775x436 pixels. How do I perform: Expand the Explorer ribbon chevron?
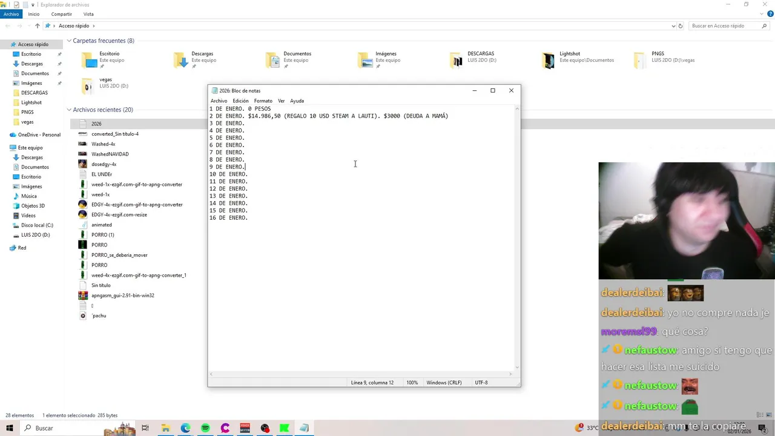point(762,14)
